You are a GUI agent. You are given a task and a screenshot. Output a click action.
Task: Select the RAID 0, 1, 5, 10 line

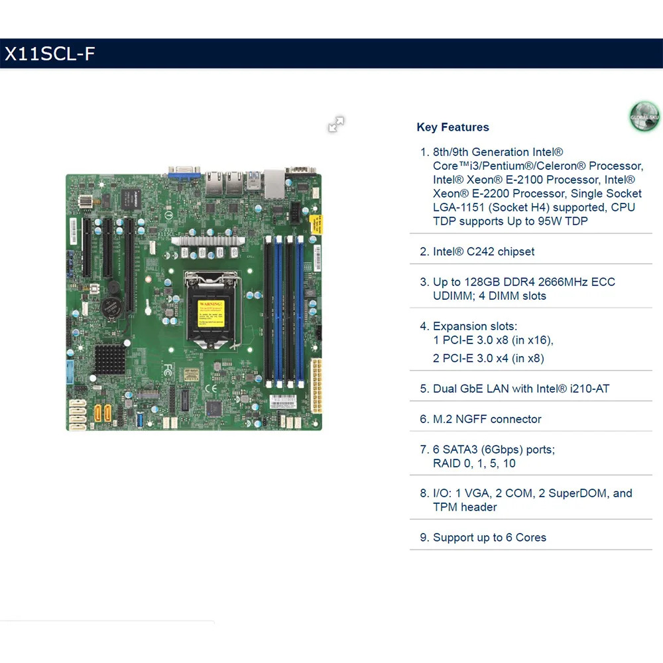474,463
